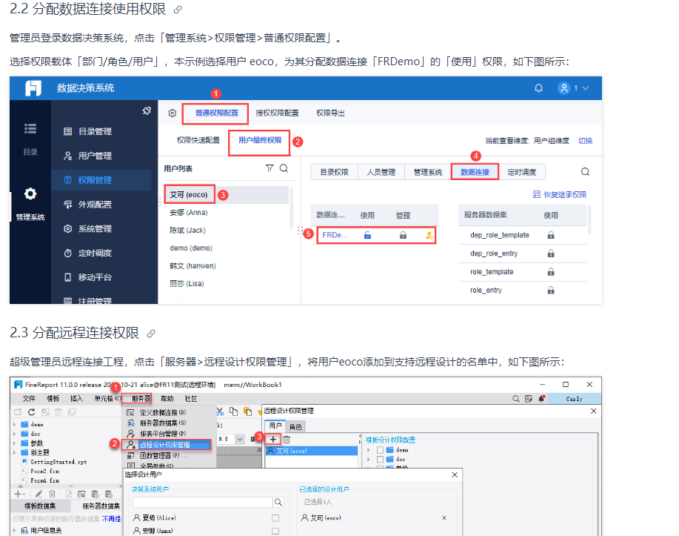The image size is (679, 536).
Task: Check the doc folder box in 模板设计权限配置
Action: [x=380, y=459]
